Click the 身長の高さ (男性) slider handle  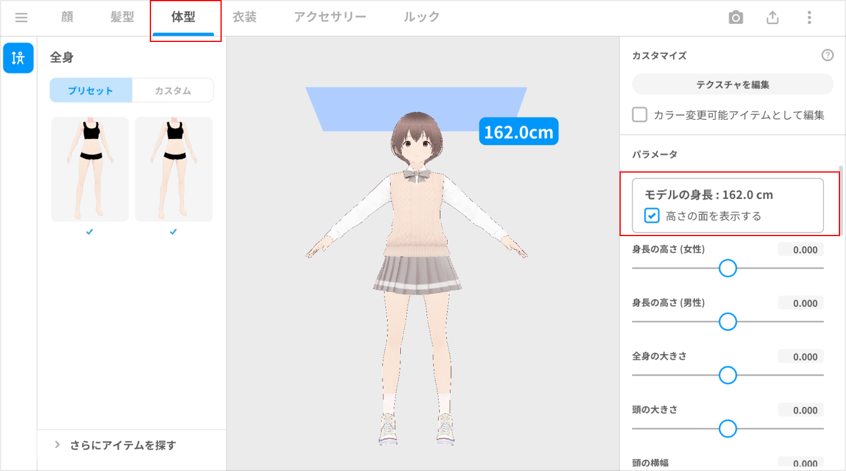tap(727, 322)
